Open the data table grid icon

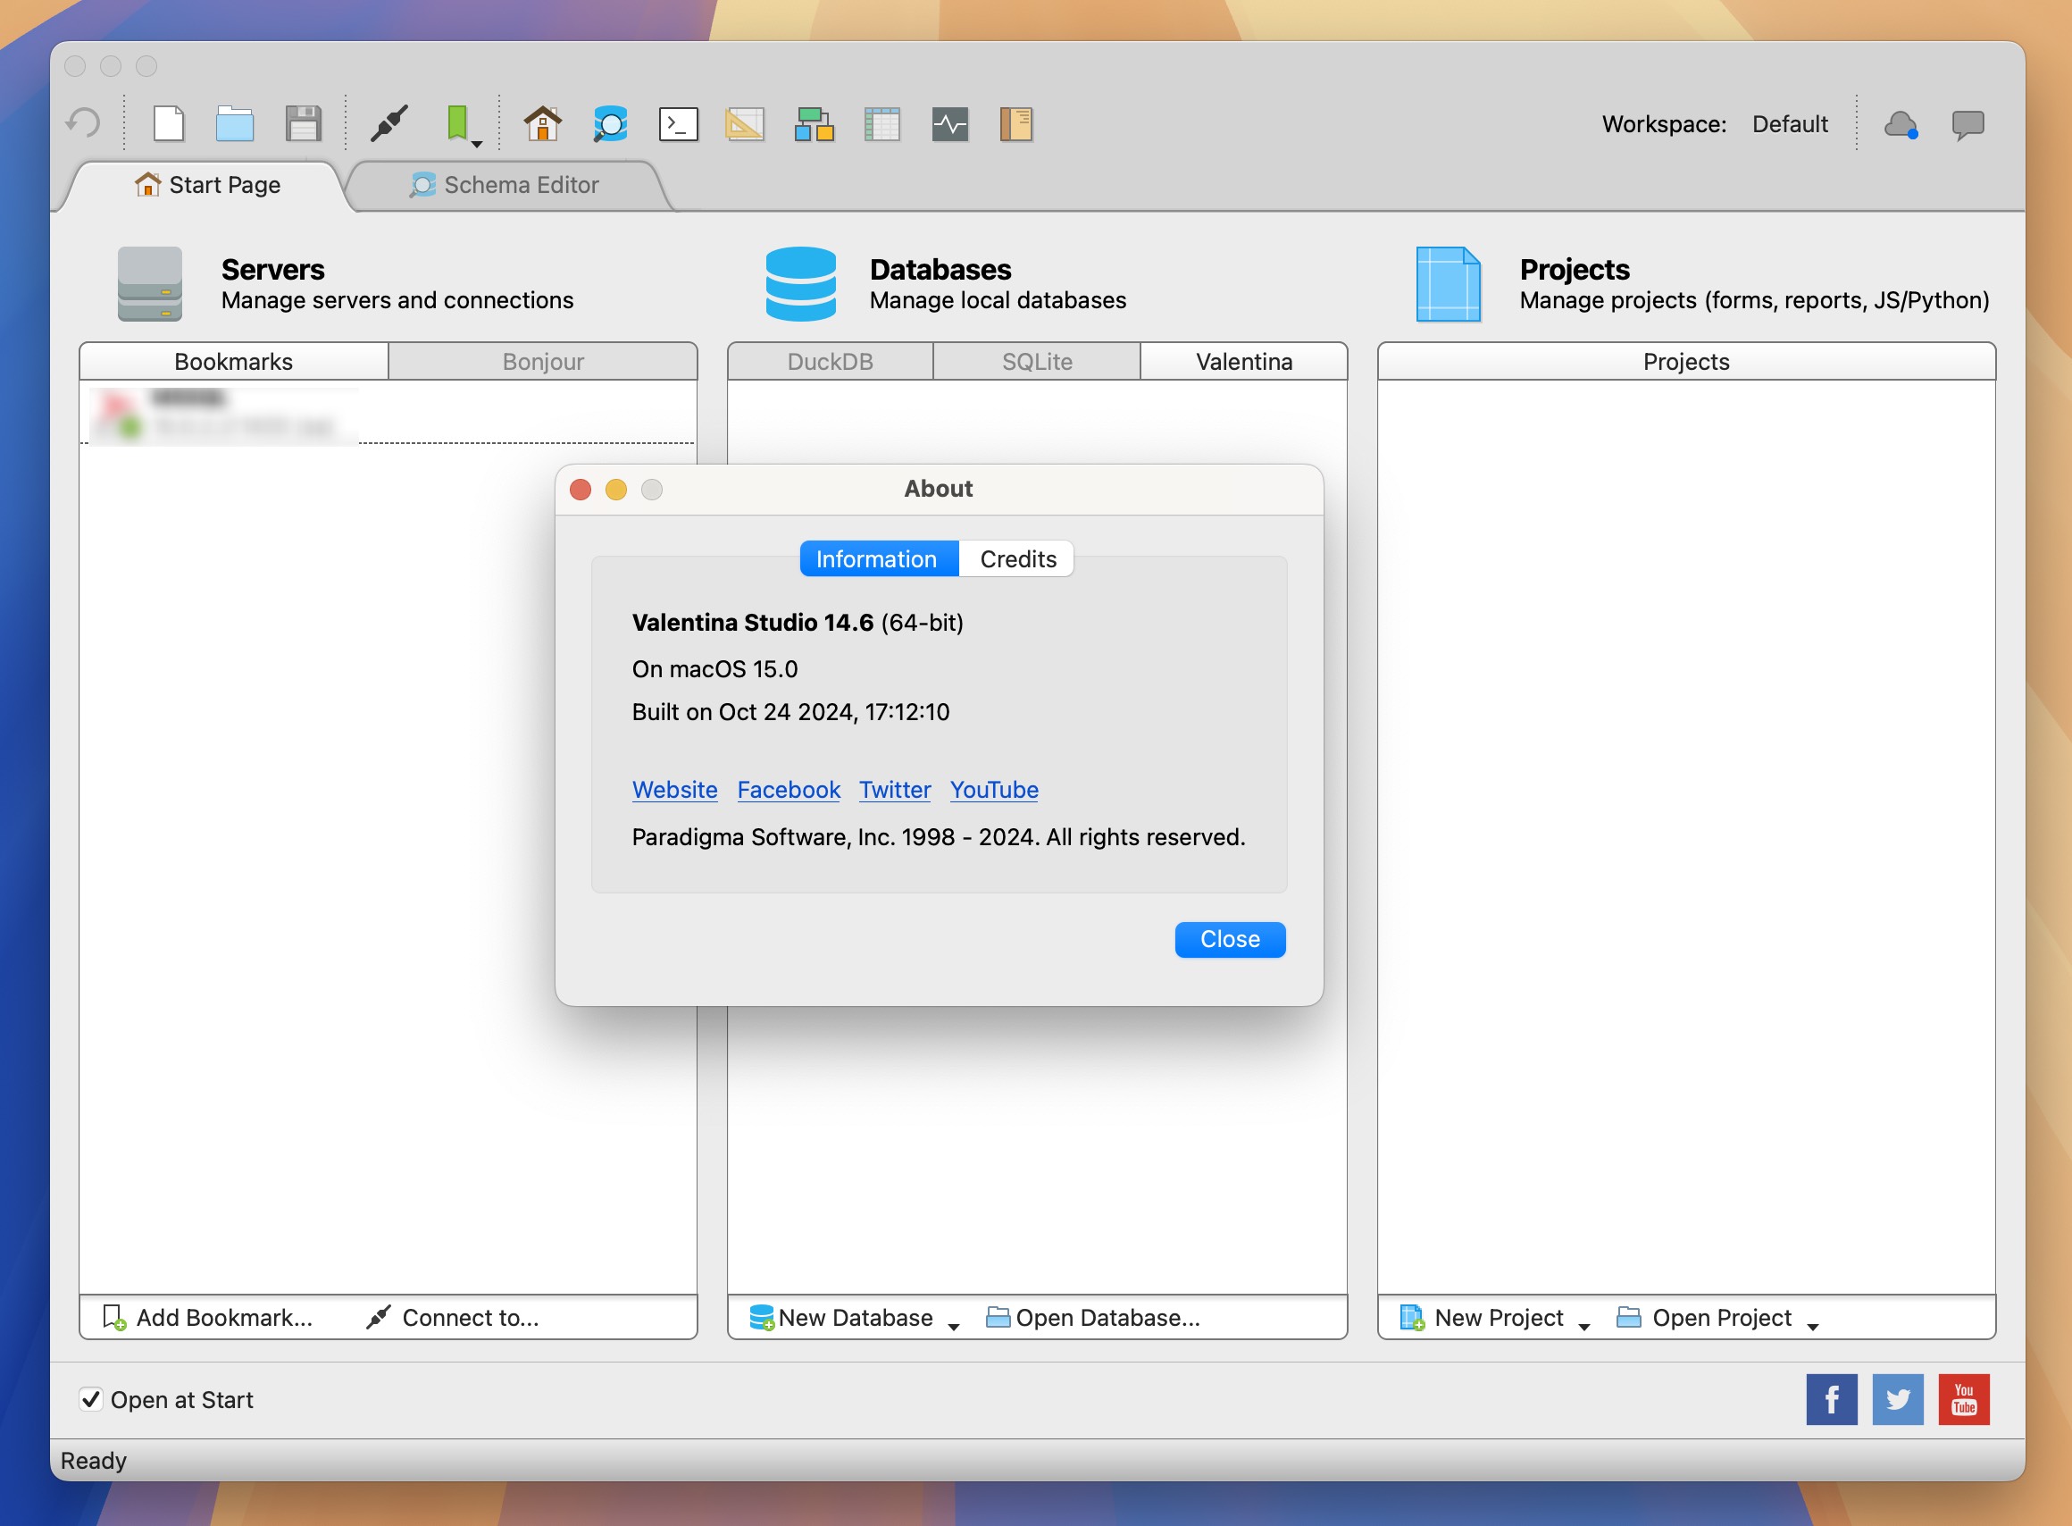pyautogui.click(x=881, y=124)
